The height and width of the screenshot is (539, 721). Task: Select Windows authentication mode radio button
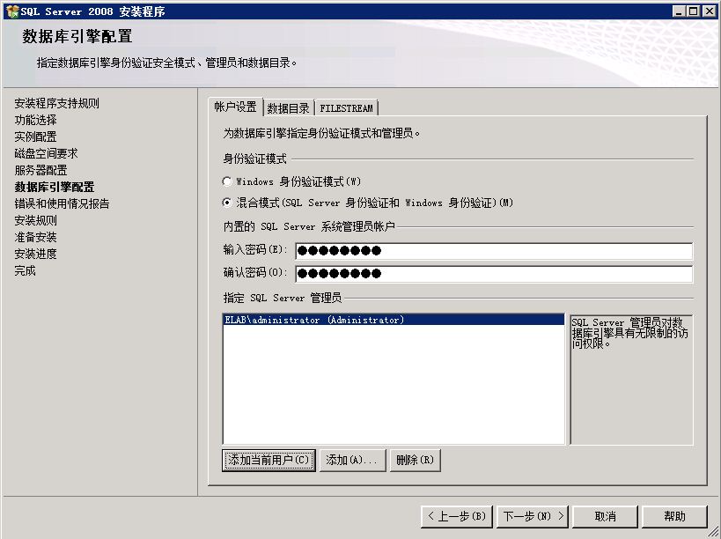click(x=227, y=181)
